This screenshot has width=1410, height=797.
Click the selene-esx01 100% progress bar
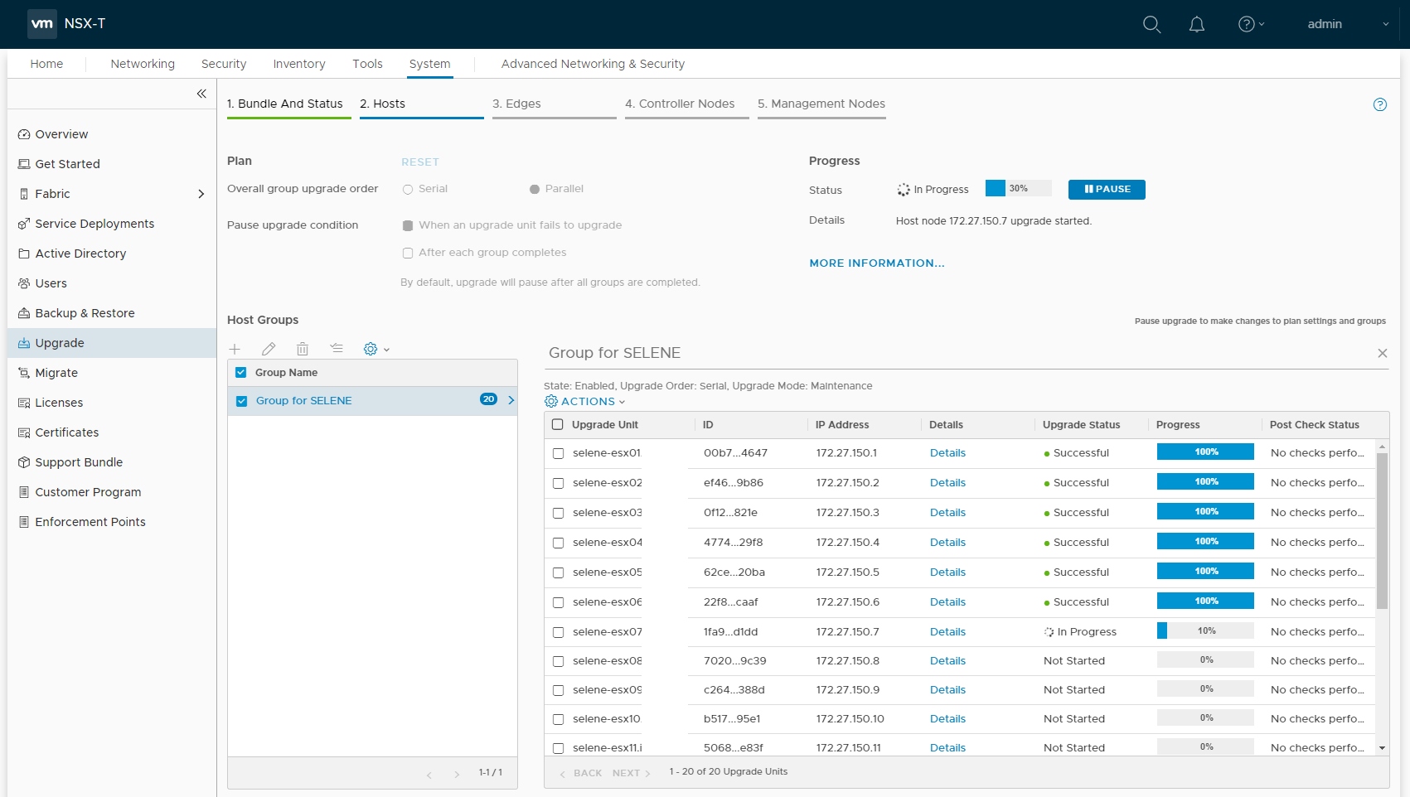click(1205, 452)
